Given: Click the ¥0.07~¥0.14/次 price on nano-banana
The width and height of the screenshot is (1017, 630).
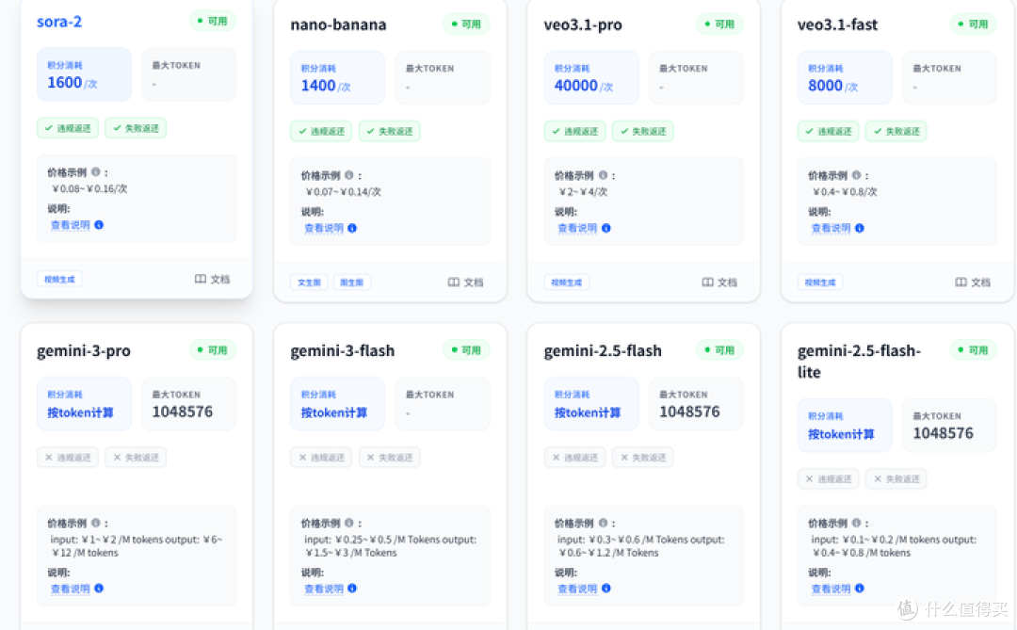Looking at the screenshot, I should tap(343, 192).
